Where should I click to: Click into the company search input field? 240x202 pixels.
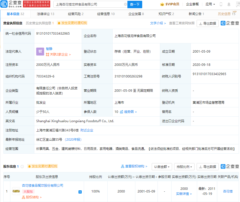point(90,4)
